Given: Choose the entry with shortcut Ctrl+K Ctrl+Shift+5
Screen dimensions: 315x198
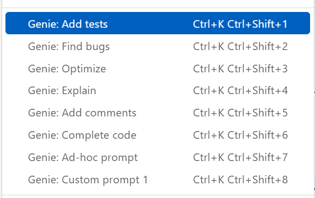Looking at the screenshot, I should pyautogui.click(x=158, y=113).
